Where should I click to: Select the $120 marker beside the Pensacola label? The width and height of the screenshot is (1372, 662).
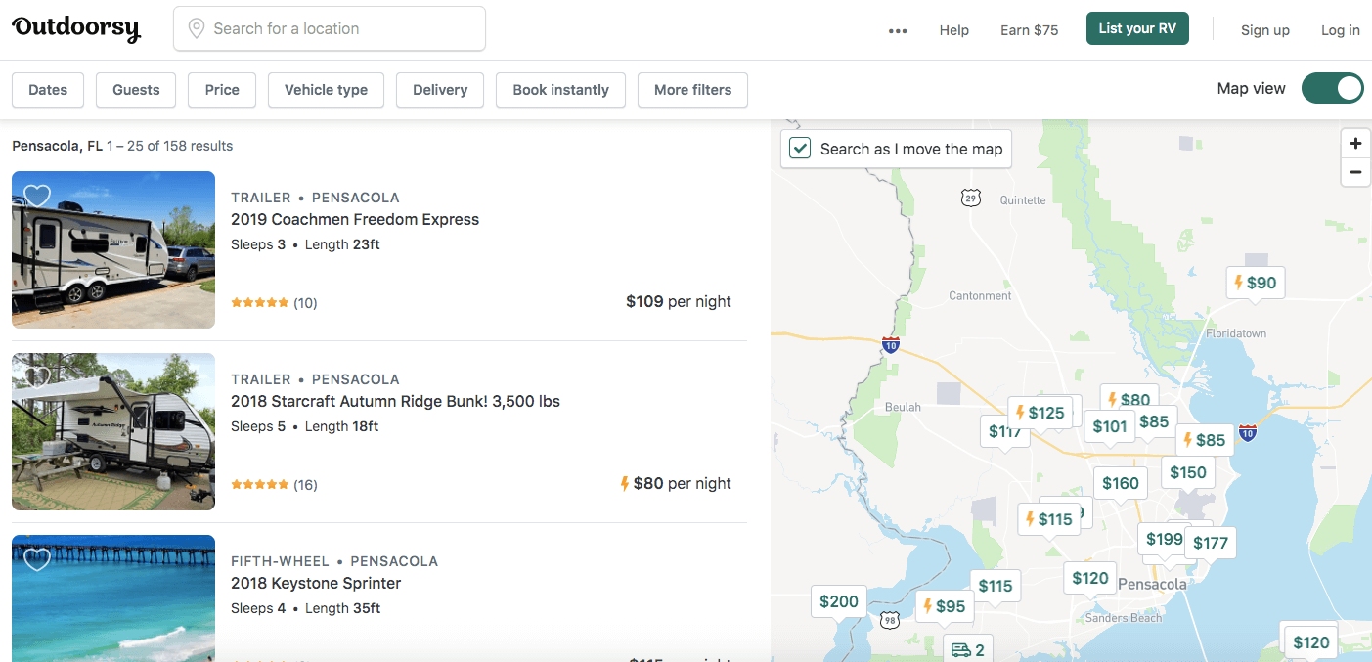click(1090, 578)
